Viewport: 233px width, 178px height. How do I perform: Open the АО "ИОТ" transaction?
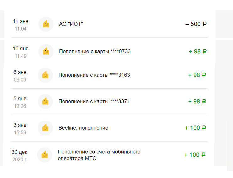coord(71,24)
